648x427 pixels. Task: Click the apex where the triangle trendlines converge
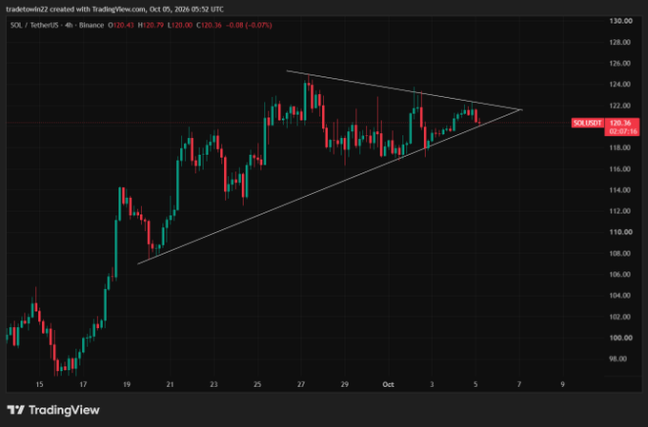pyautogui.click(x=520, y=109)
